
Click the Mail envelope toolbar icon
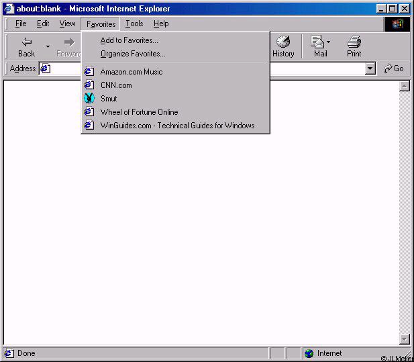pyautogui.click(x=317, y=42)
